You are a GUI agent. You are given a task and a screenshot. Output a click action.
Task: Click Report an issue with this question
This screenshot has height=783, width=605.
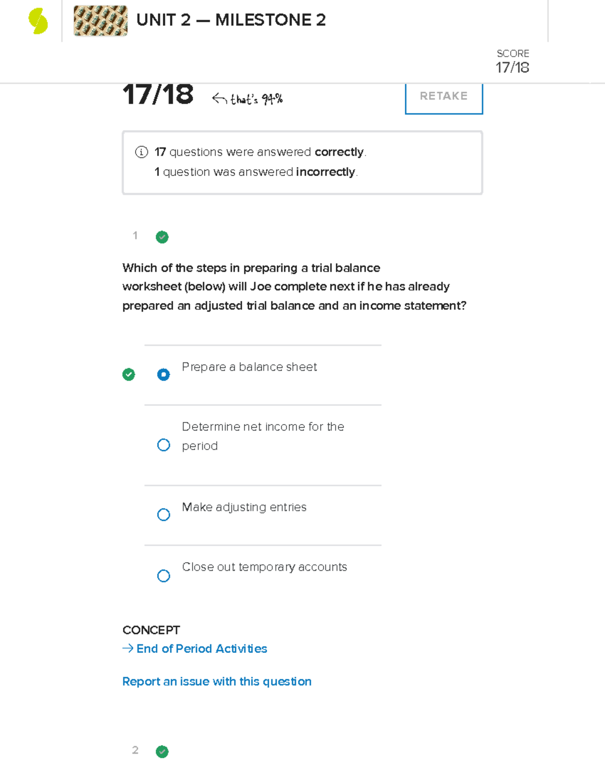click(217, 681)
